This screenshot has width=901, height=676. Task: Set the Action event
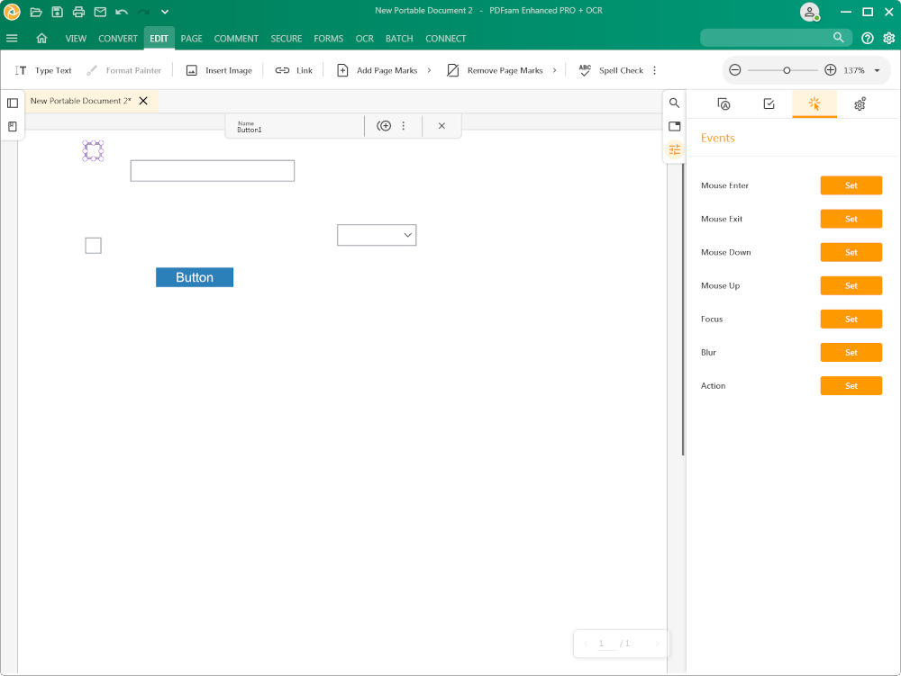point(851,385)
